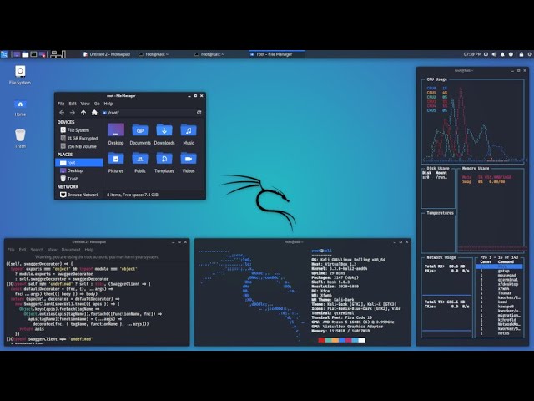The width and height of the screenshot is (534, 401).
Task: Open the Document menu in Mousepad
Action: pos(71,250)
